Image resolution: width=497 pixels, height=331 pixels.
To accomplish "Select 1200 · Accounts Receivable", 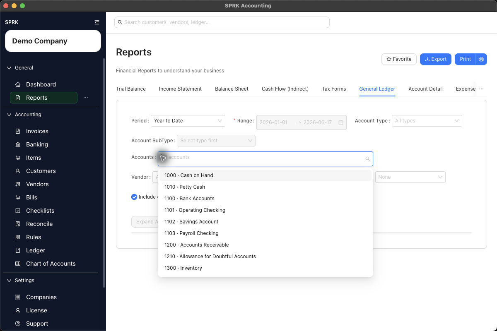I will click(x=265, y=245).
